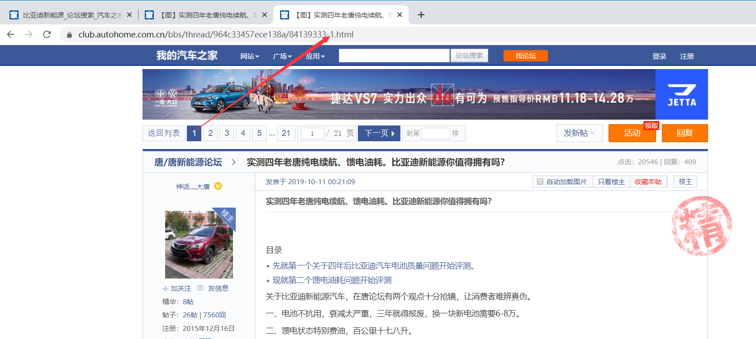The image size is (756, 339).
Task: Click 只看楼主 filter
Action: tap(611, 181)
